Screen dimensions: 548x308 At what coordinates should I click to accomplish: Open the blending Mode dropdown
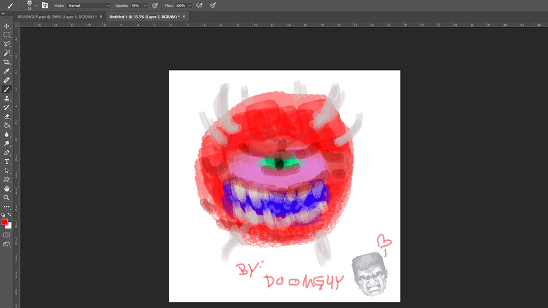[x=88, y=6]
